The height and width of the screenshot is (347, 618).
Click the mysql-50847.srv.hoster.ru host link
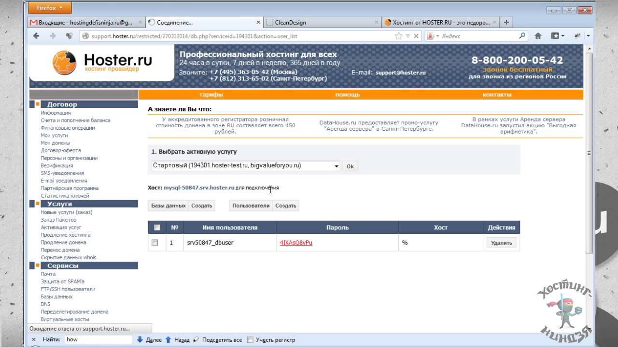[x=199, y=187]
